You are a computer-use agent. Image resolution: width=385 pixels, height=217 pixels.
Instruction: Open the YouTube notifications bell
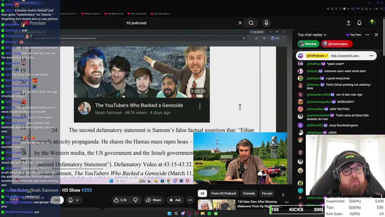[359, 23]
